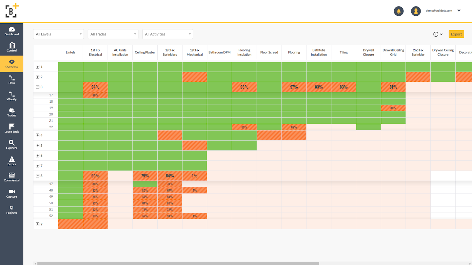Image resolution: width=472 pixels, height=265 pixels.
Task: Open the Trades hard-hat icon
Action: tap(11, 111)
